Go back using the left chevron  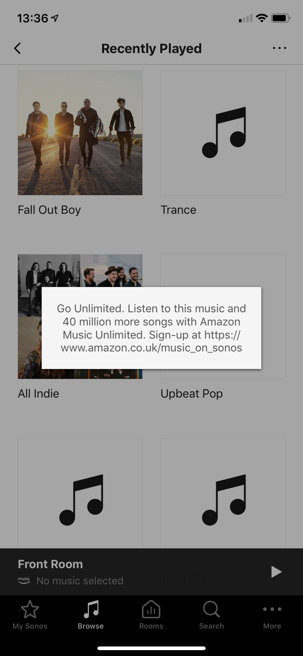[x=17, y=48]
